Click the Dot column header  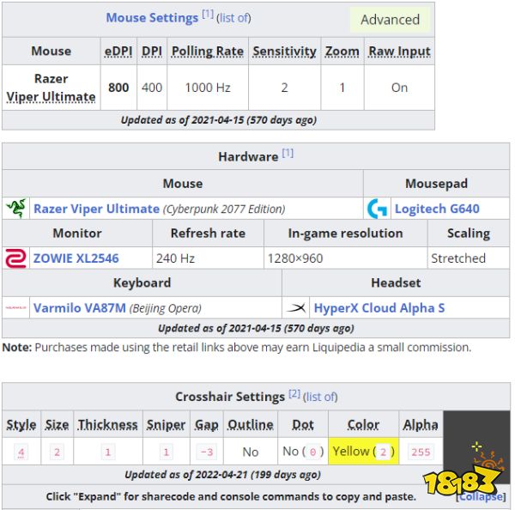[x=303, y=425]
